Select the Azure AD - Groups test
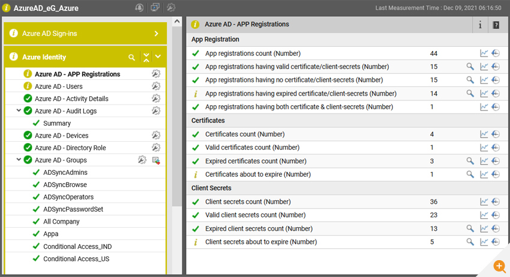This screenshot has height=277, width=510. point(61,160)
